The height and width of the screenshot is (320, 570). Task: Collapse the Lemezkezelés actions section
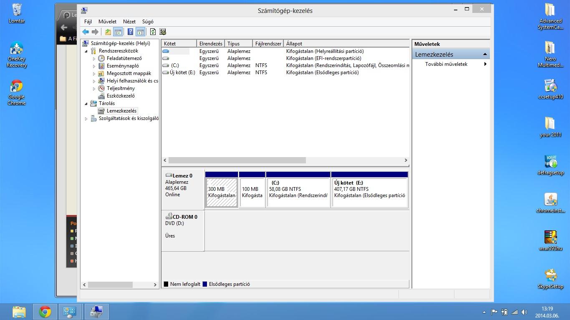coord(485,54)
